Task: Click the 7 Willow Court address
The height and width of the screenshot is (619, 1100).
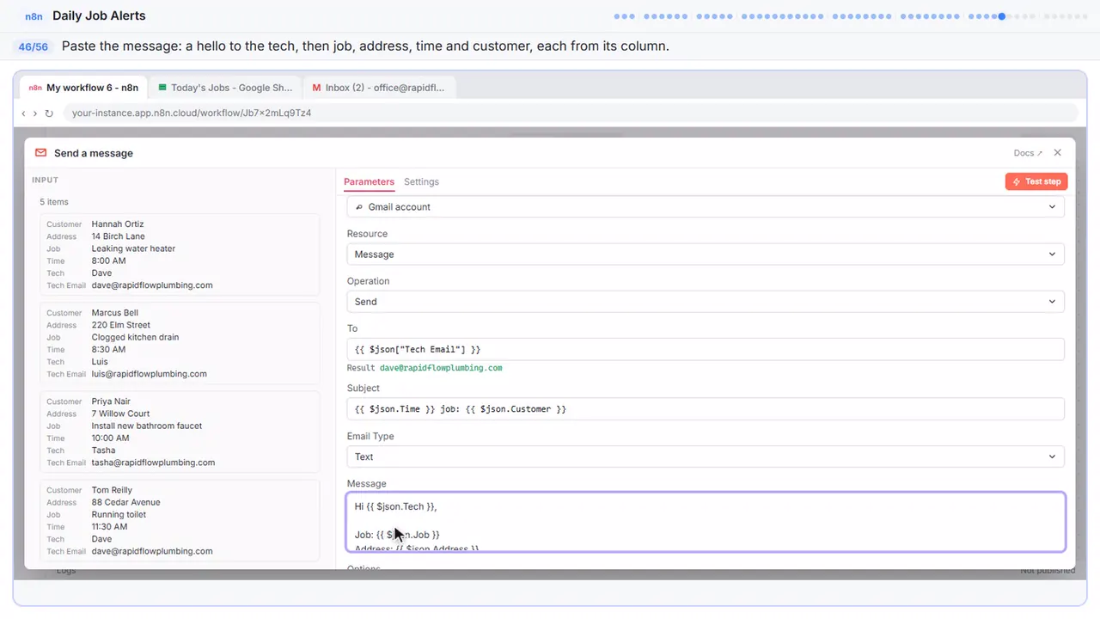Action: pyautogui.click(x=121, y=414)
